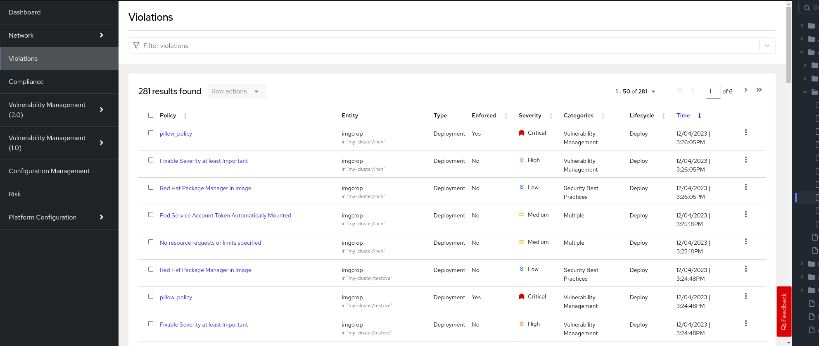Click the Time column header
This screenshot has width=819, height=346.
click(683, 115)
